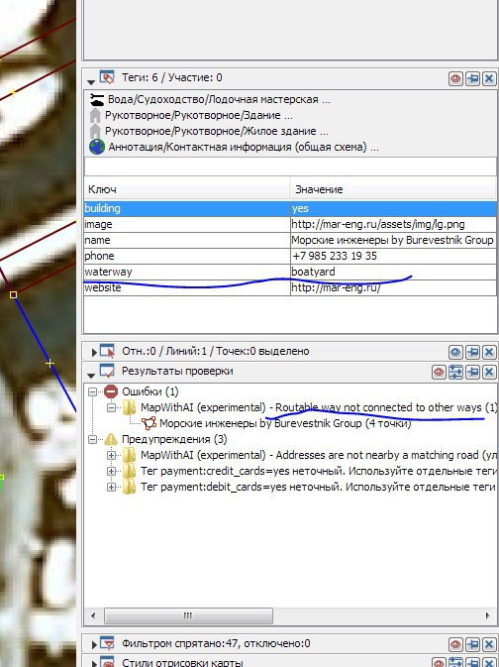499x667 pixels.
Task: Collapse the Результаты проверки panel
Action: [x=91, y=375]
